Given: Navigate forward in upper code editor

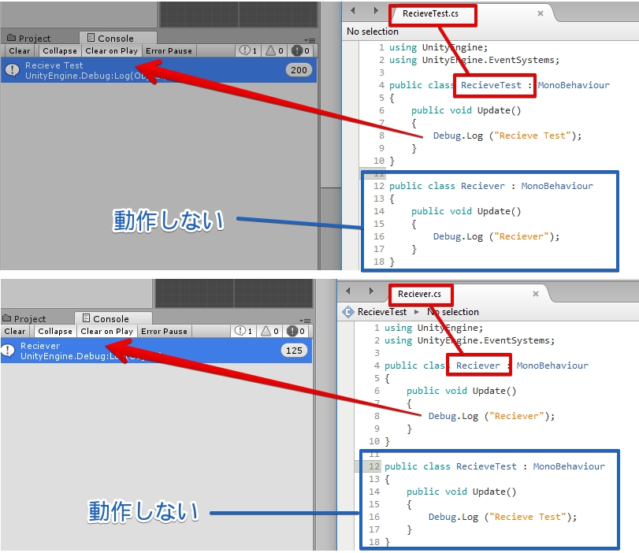Looking at the screenshot, I should (376, 10).
